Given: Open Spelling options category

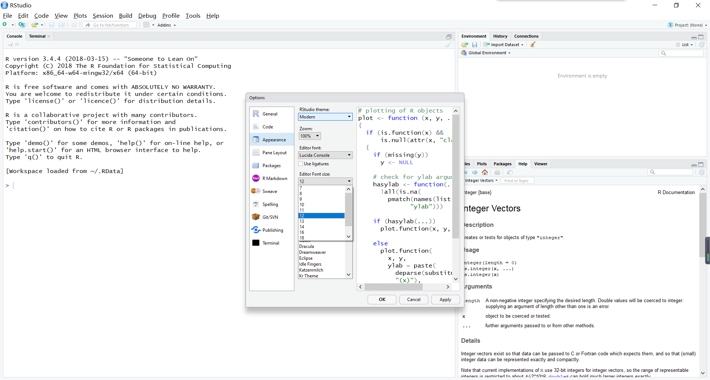Looking at the screenshot, I should (272, 204).
